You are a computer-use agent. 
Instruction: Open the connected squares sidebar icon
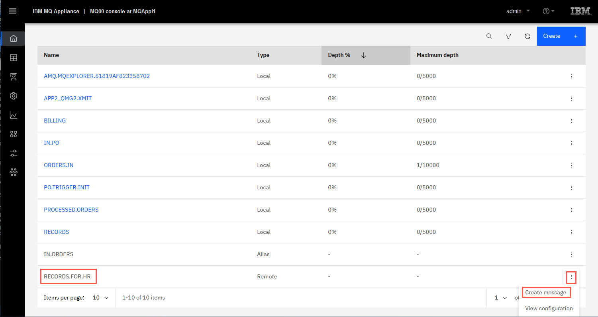[14, 134]
